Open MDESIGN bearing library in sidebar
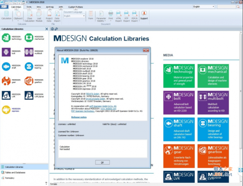 [29, 66]
